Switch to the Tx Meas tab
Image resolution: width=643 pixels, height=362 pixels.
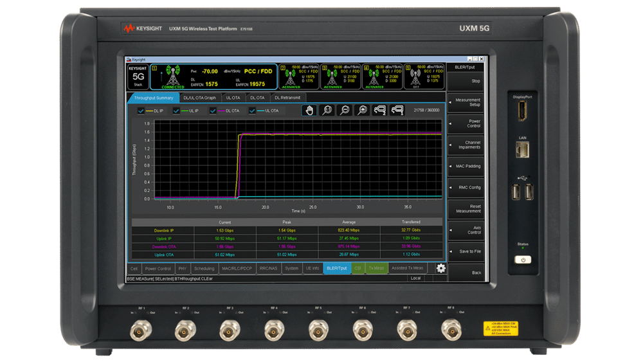click(376, 269)
